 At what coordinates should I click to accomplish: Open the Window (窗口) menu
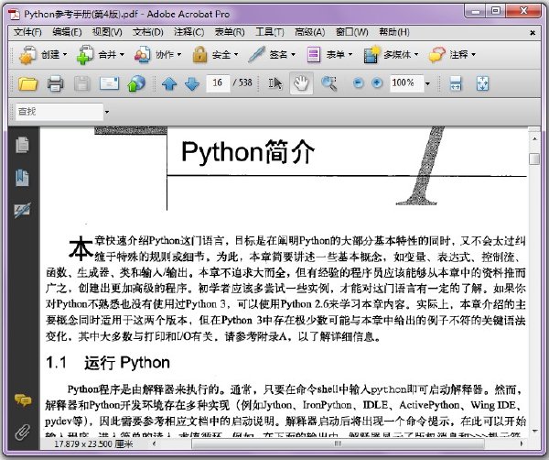pyautogui.click(x=352, y=32)
